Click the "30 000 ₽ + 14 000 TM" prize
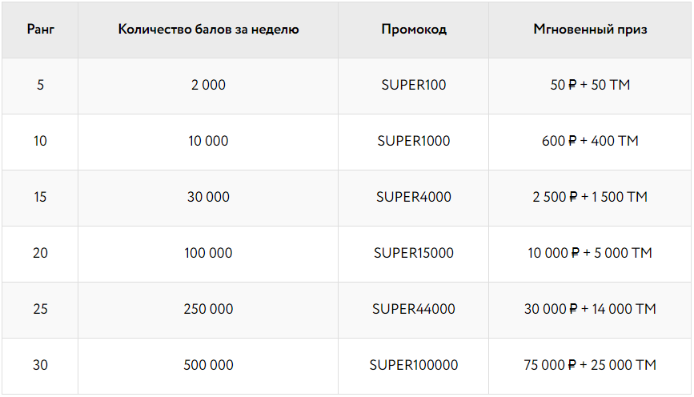Screen dimensions: 694x397 tap(590, 309)
